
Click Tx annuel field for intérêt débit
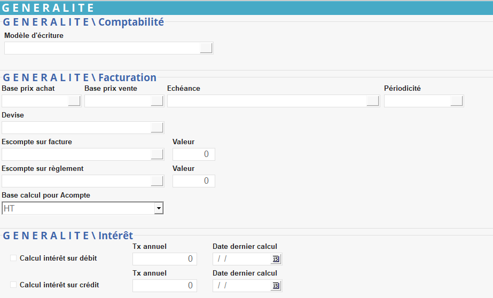(165, 259)
